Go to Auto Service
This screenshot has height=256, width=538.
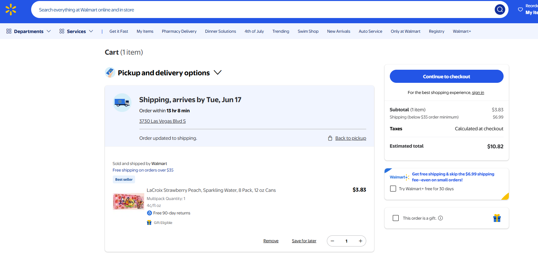pyautogui.click(x=370, y=31)
